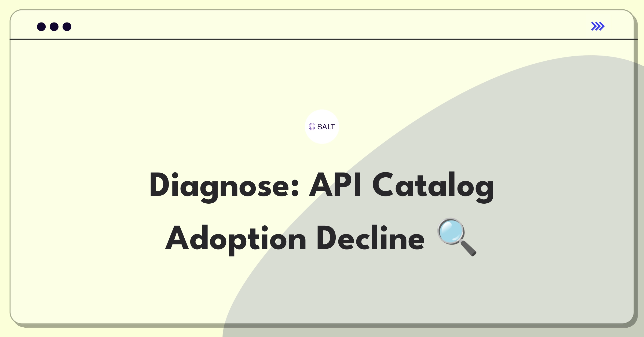Click the black header divider line
Viewport: 644px width, 337px height.
pos(323,39)
